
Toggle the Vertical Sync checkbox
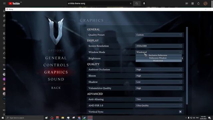180,112
